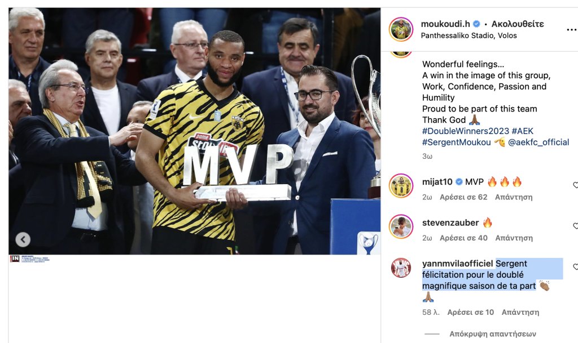Reply to mijat10 comment via Απάντηση

pyautogui.click(x=514, y=197)
